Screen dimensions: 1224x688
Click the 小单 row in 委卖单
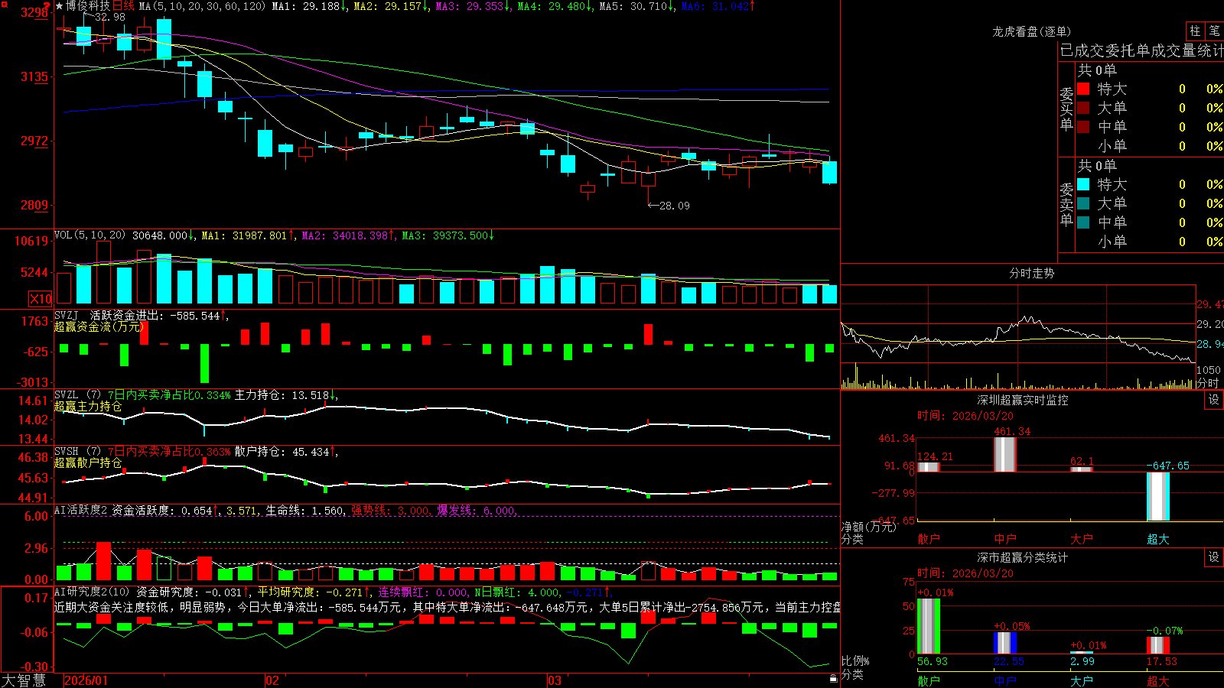[1151, 242]
